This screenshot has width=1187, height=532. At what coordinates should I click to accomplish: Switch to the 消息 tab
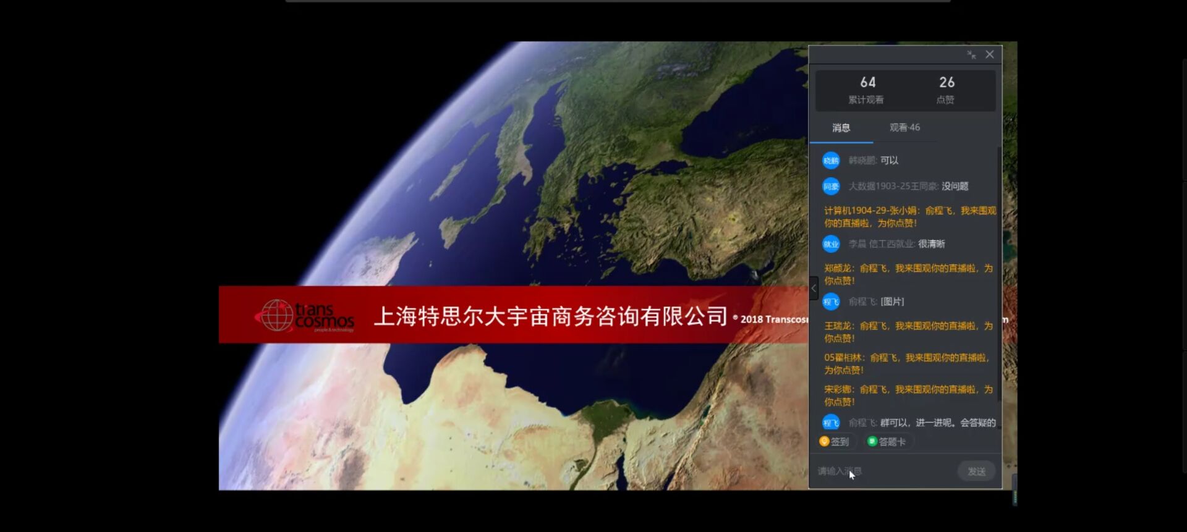click(841, 128)
